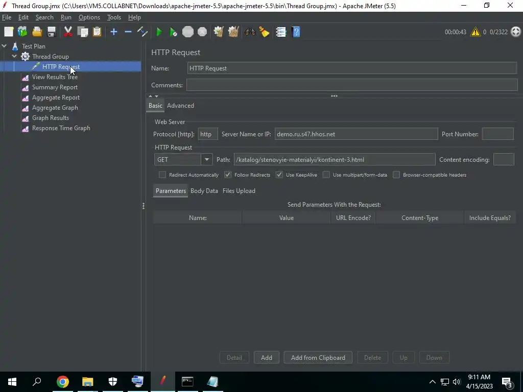The width and height of the screenshot is (523, 392).
Task: Open the Search menu
Action: pyautogui.click(x=44, y=17)
